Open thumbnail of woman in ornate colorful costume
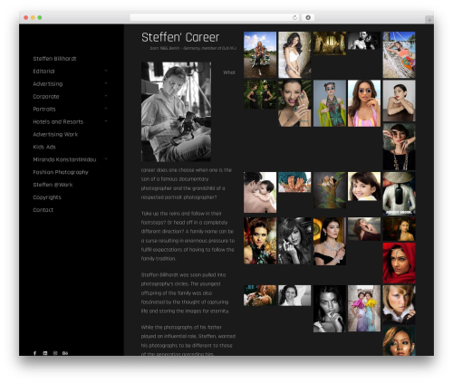Screen dimensions: 453x383 coord(260,241)
